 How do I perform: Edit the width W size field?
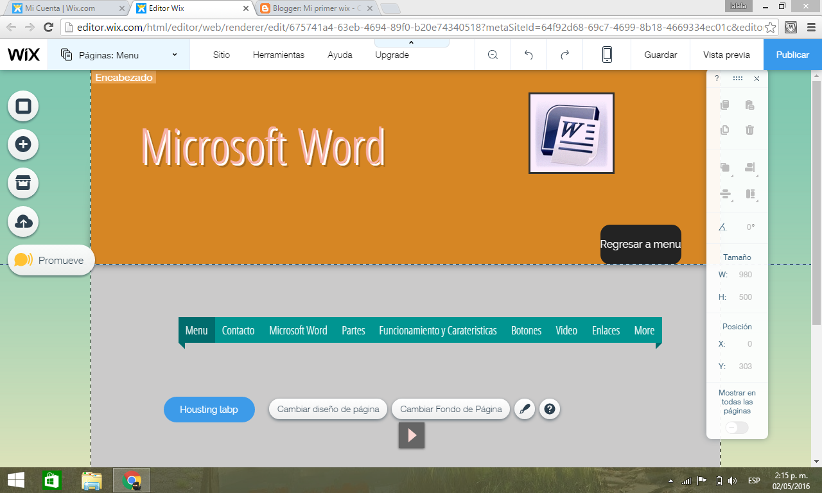[745, 275]
